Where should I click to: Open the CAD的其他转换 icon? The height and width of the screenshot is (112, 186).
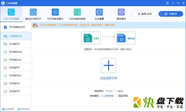77,12
